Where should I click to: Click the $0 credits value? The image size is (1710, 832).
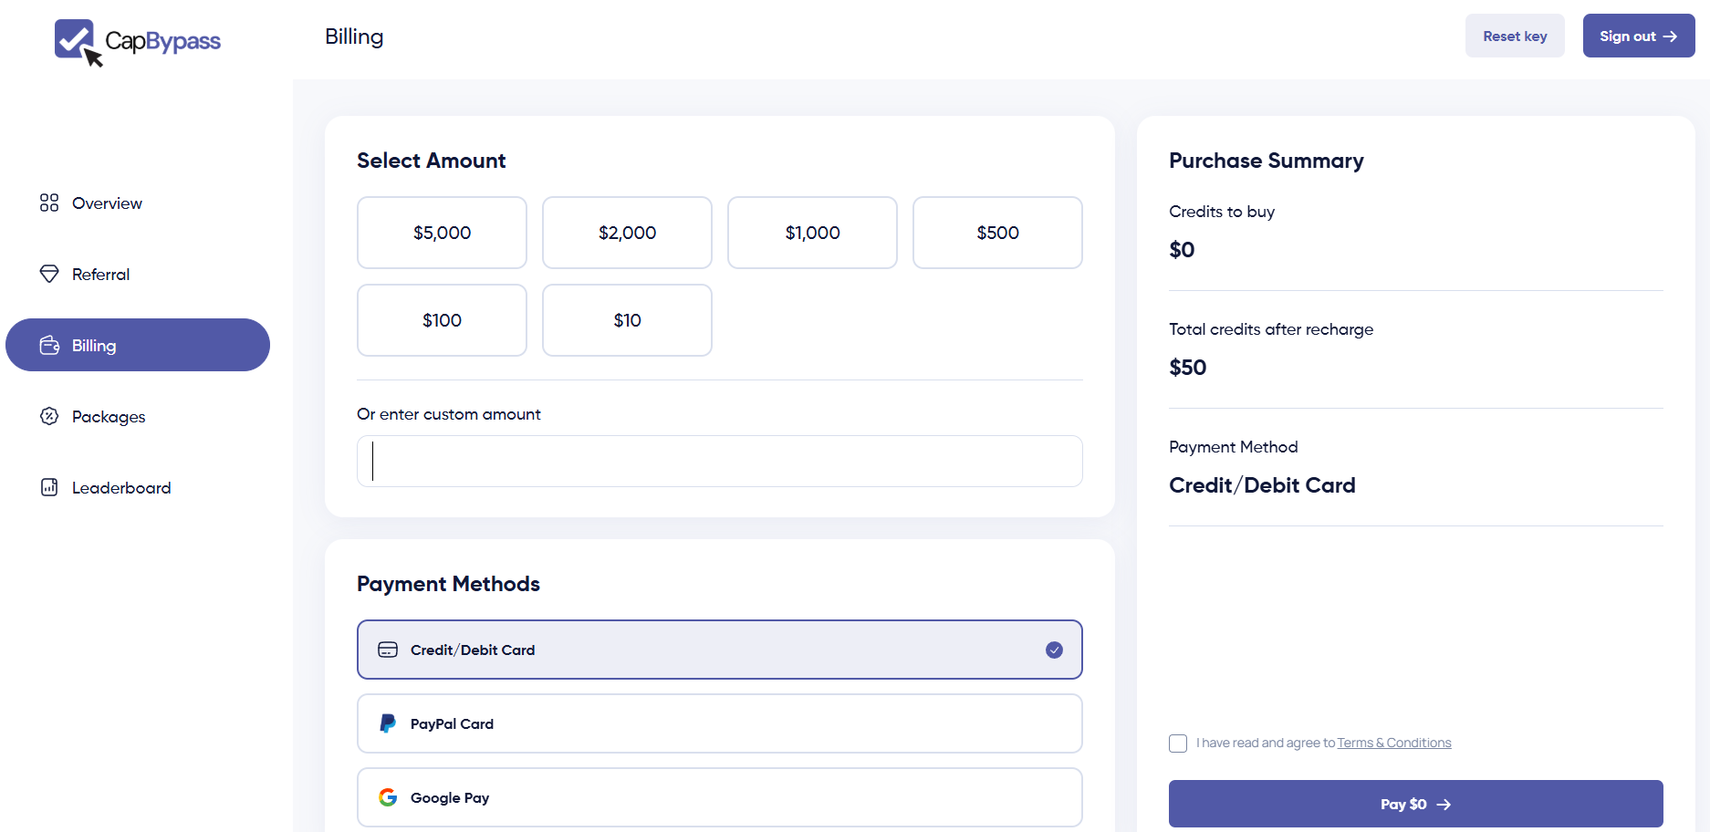pyautogui.click(x=1182, y=250)
